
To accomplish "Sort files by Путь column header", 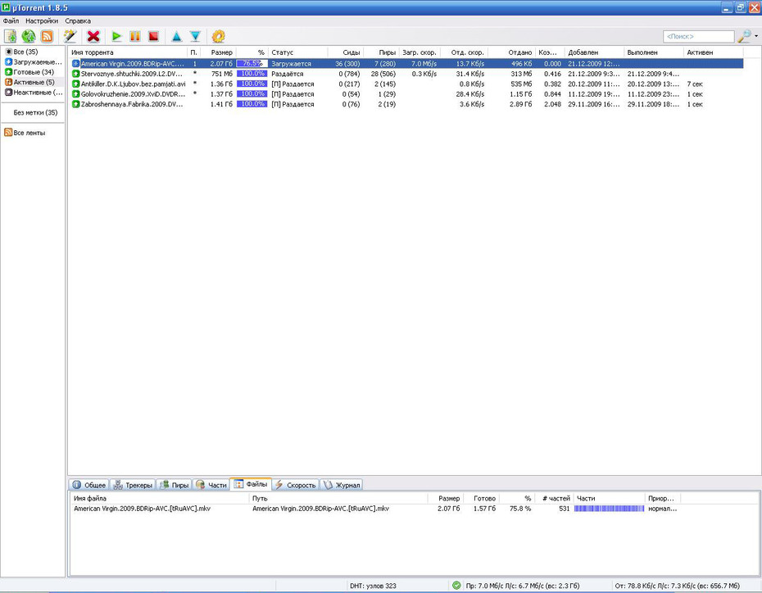I will coord(338,498).
